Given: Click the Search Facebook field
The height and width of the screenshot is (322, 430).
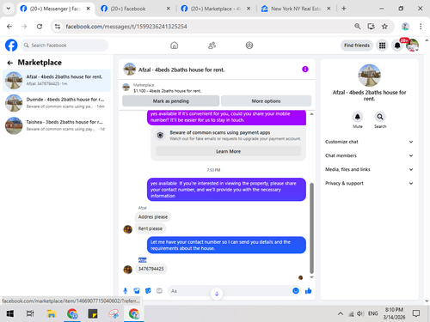Looking at the screenshot, I should [x=64, y=46].
